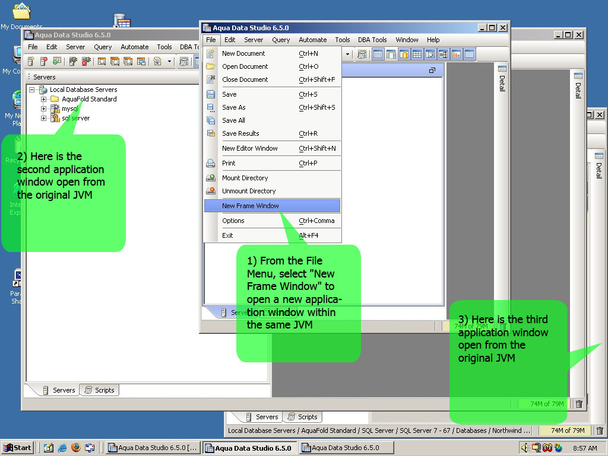
Task: Click table with green circle toolbar icon
Action: click(x=57, y=61)
